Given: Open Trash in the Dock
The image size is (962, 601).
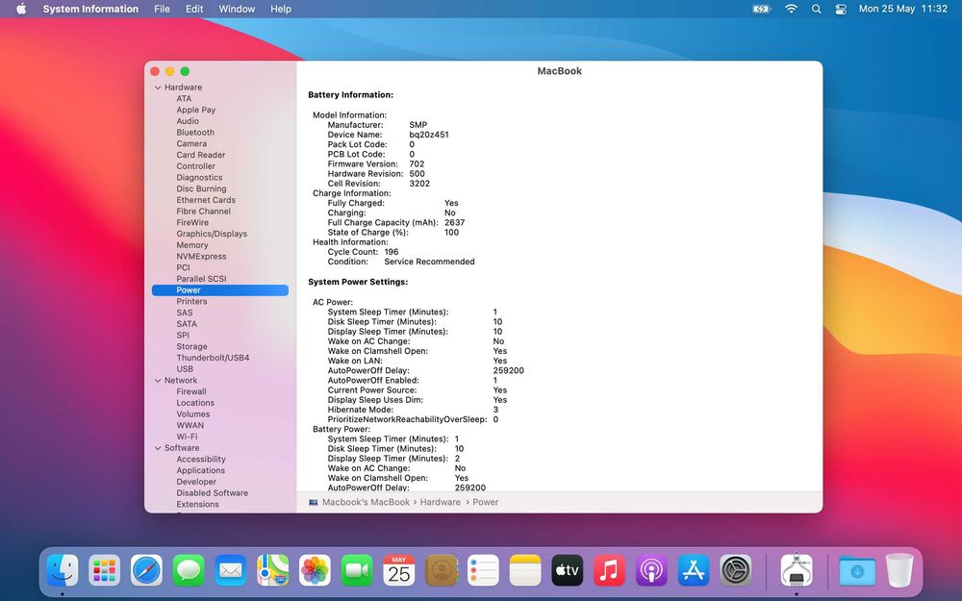Looking at the screenshot, I should pyautogui.click(x=899, y=570).
